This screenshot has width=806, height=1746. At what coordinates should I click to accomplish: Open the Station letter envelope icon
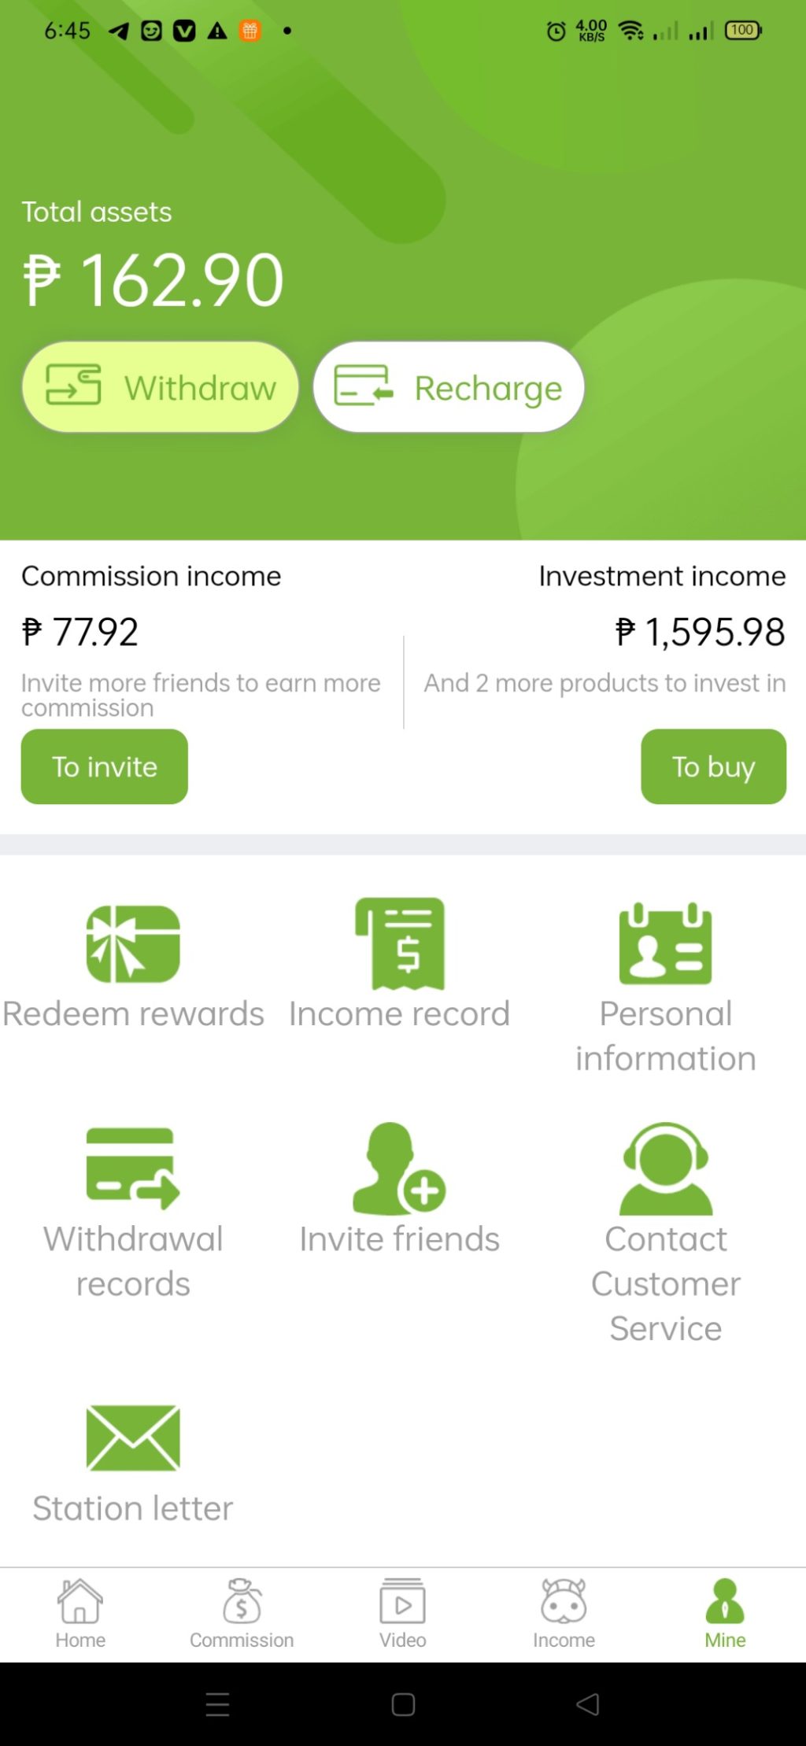click(x=133, y=1438)
